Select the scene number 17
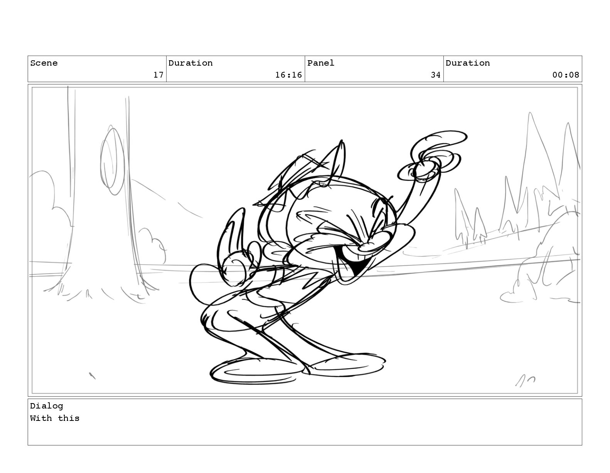 click(x=158, y=75)
